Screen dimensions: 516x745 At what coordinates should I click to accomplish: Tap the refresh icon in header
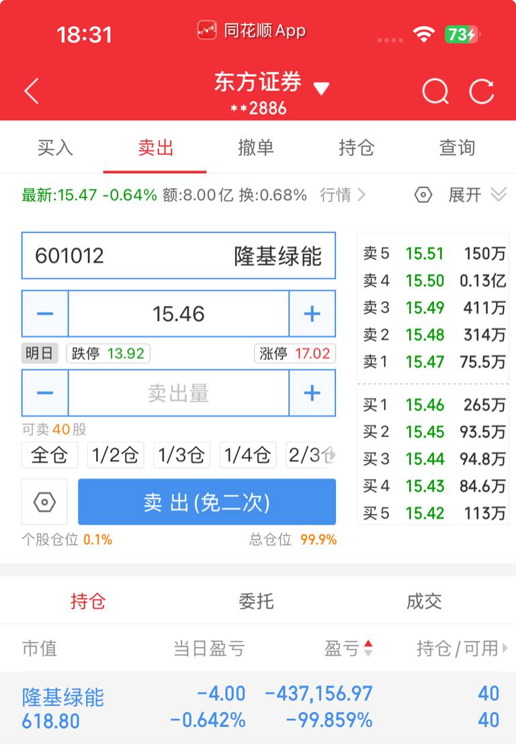(482, 91)
